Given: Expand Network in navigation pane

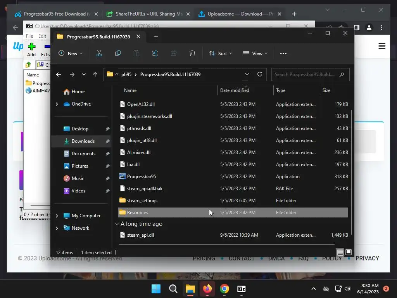Looking at the screenshot, I should click(x=57, y=228).
